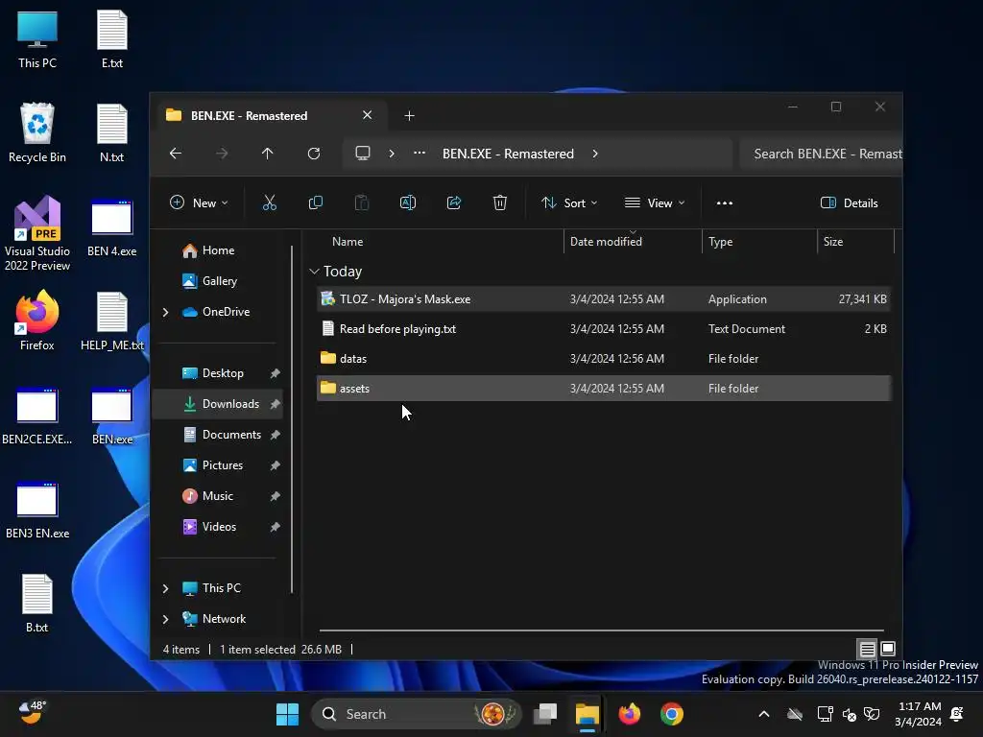Select the Recycle Bin desktop icon

(x=37, y=132)
